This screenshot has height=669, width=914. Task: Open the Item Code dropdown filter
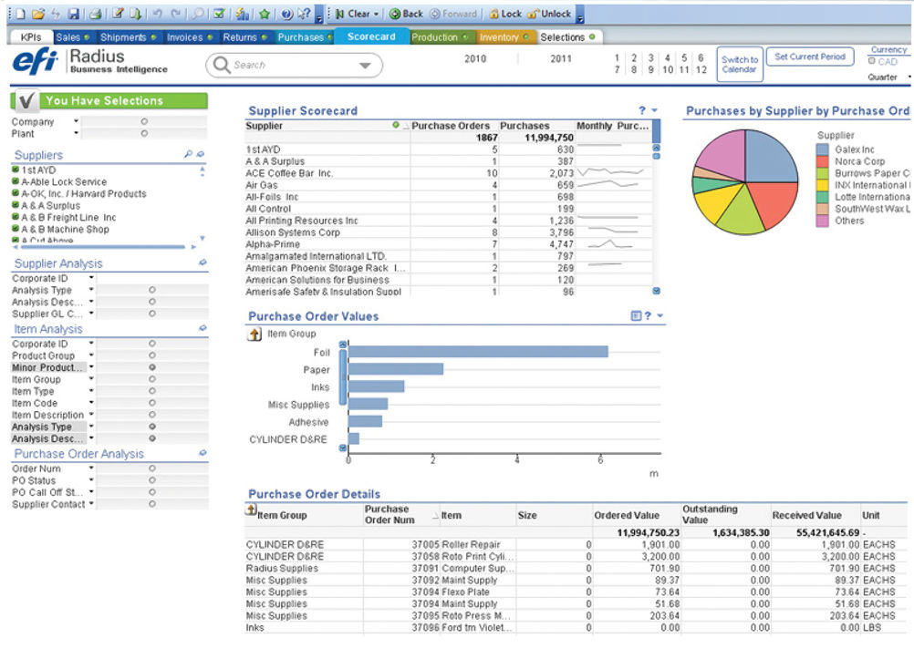click(91, 402)
